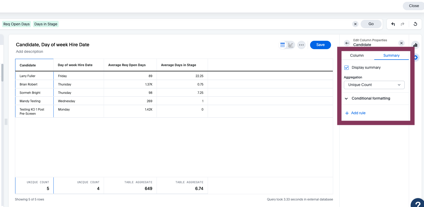424x207 pixels.
Task: Switch to chart view icon
Action: pyautogui.click(x=291, y=45)
